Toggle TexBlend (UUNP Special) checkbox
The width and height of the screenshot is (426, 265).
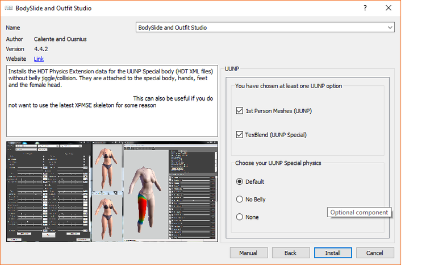239,135
